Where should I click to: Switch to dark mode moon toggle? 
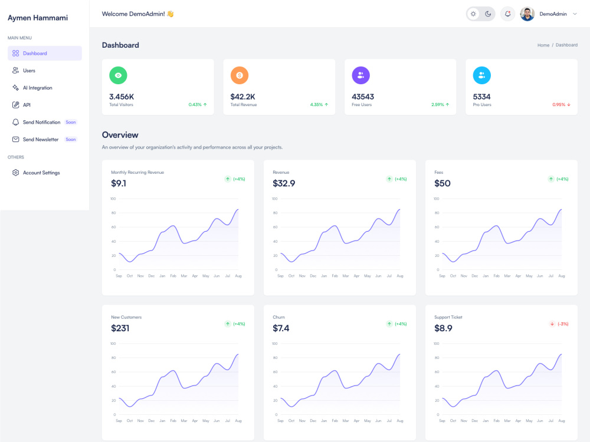click(x=488, y=14)
